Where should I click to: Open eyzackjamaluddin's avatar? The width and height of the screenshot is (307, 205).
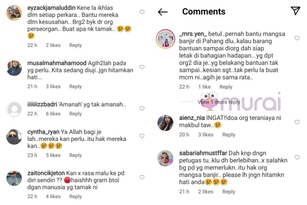tap(14, 13)
